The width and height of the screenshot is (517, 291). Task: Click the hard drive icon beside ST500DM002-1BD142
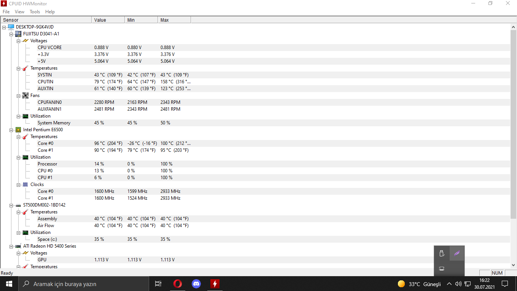pos(18,205)
